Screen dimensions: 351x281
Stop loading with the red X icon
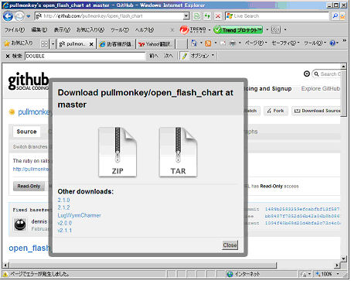218,16
